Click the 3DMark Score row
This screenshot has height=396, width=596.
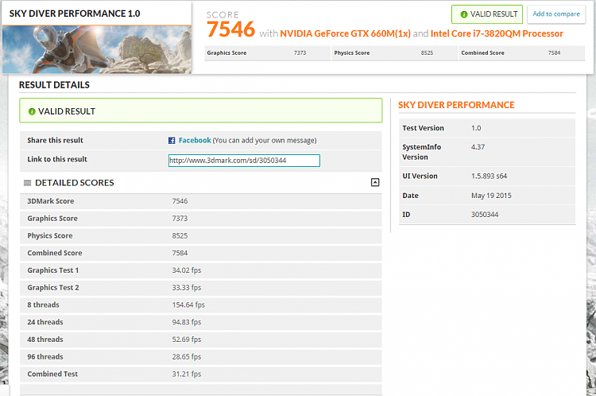tap(201, 201)
